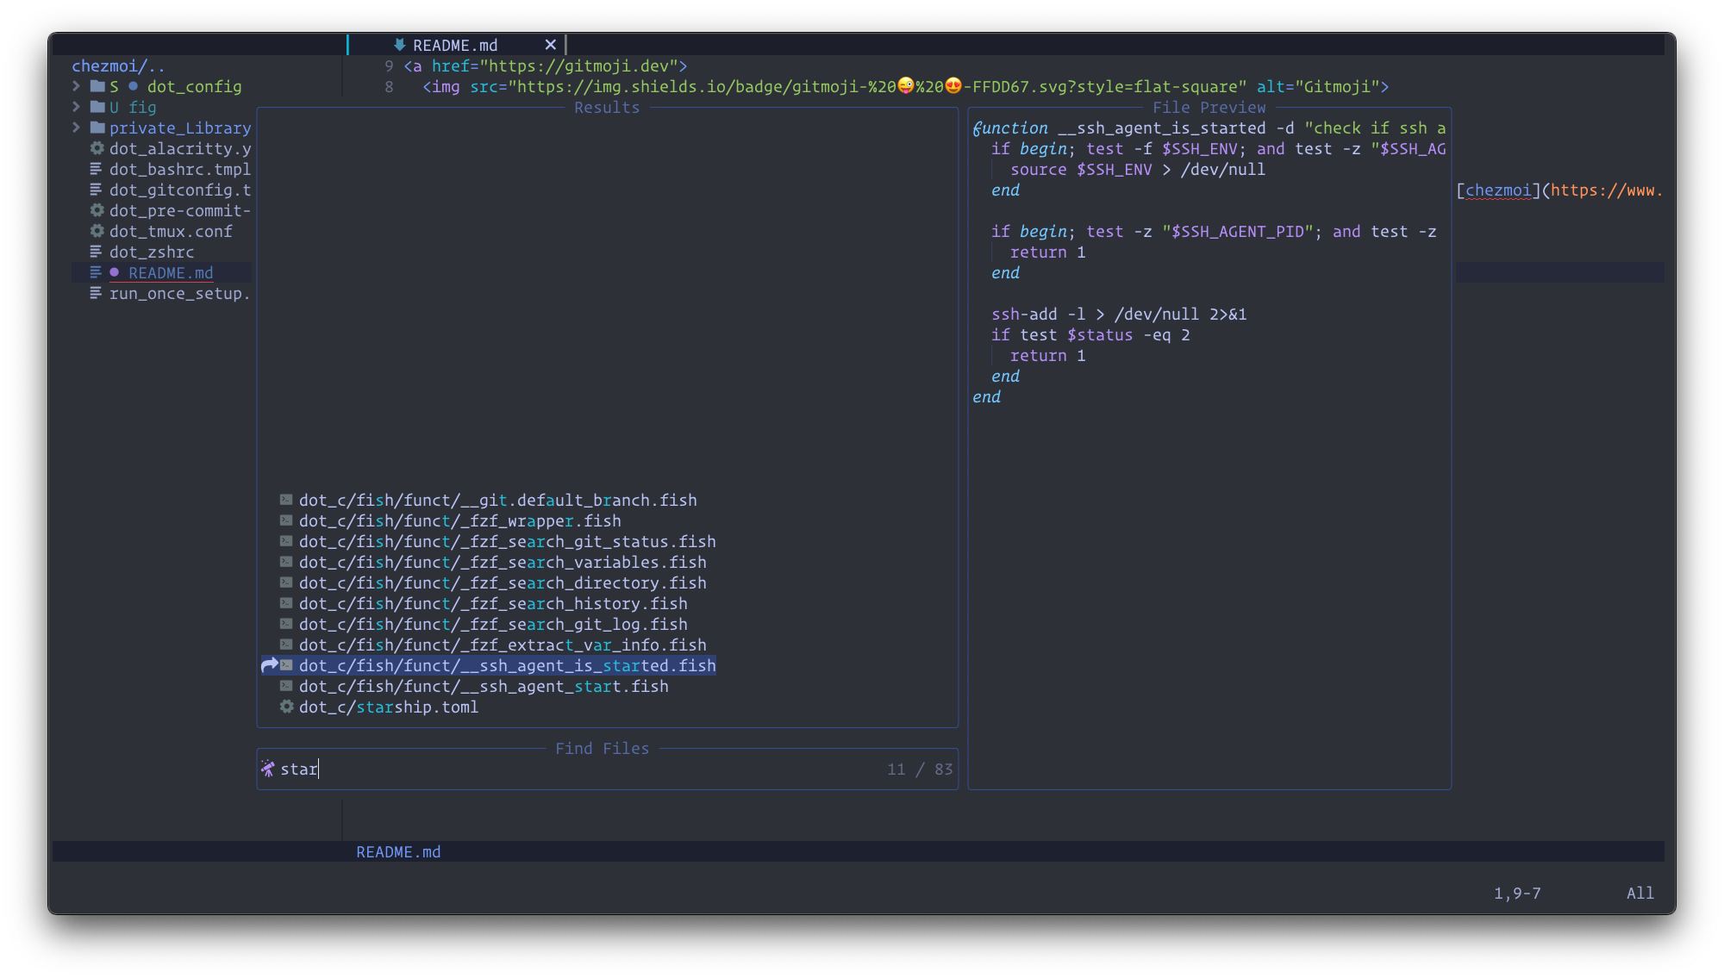Click the private_Library folder icon
This screenshot has width=1724, height=978.
point(97,128)
